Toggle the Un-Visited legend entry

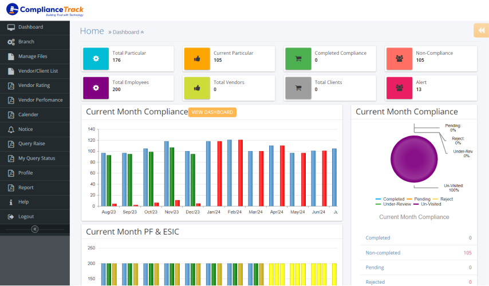coord(428,204)
